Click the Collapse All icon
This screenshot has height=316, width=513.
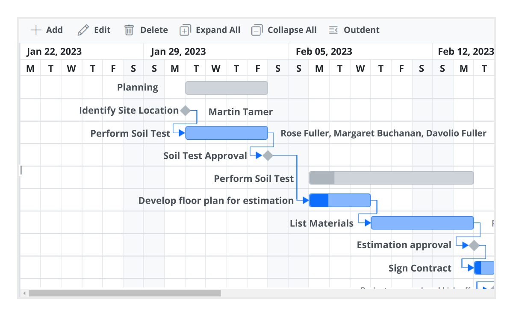point(256,30)
